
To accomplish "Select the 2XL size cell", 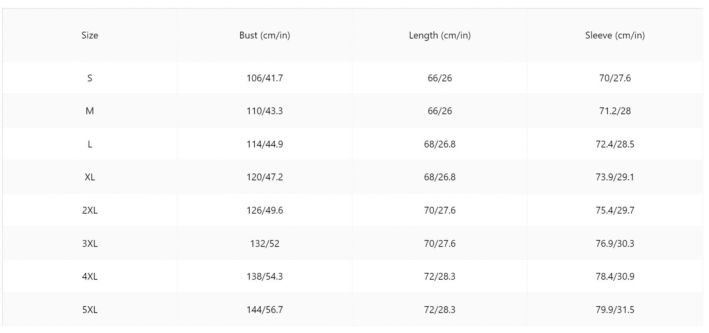I will 90,210.
